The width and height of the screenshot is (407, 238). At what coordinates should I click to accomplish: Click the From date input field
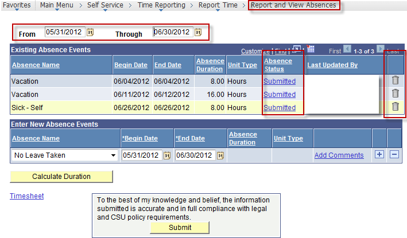point(65,32)
